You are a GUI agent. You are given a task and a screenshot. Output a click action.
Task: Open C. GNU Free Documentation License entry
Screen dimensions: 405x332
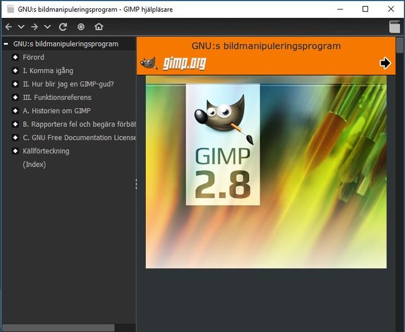[x=79, y=138]
